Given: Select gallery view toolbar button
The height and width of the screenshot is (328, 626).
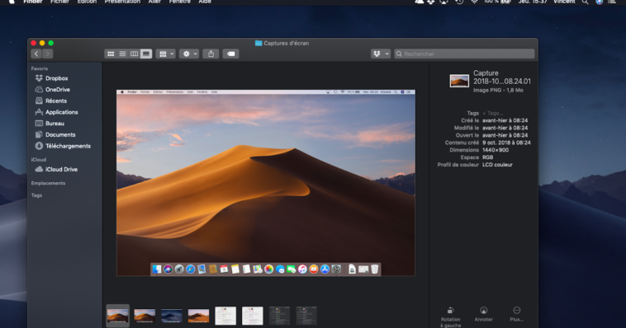Looking at the screenshot, I should (146, 54).
